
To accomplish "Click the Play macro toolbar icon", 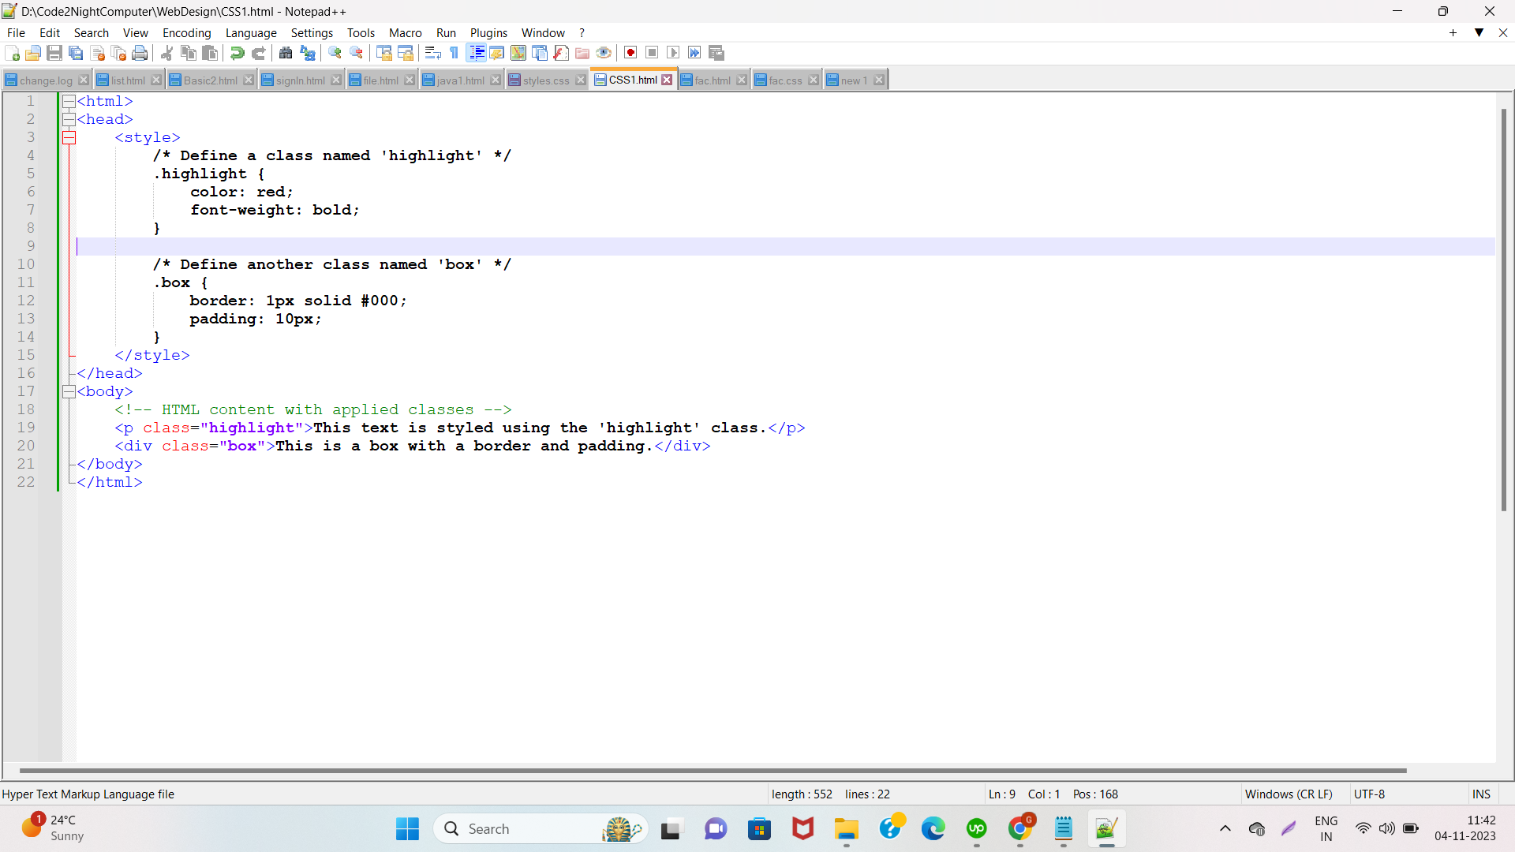I will click(673, 53).
